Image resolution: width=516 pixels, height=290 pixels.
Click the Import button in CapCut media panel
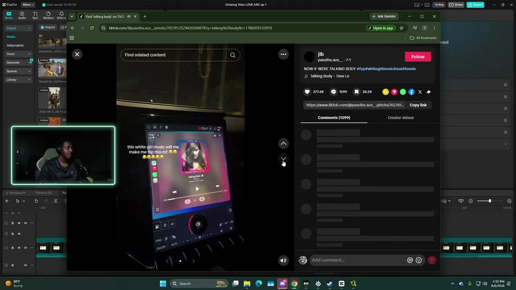tap(48, 27)
